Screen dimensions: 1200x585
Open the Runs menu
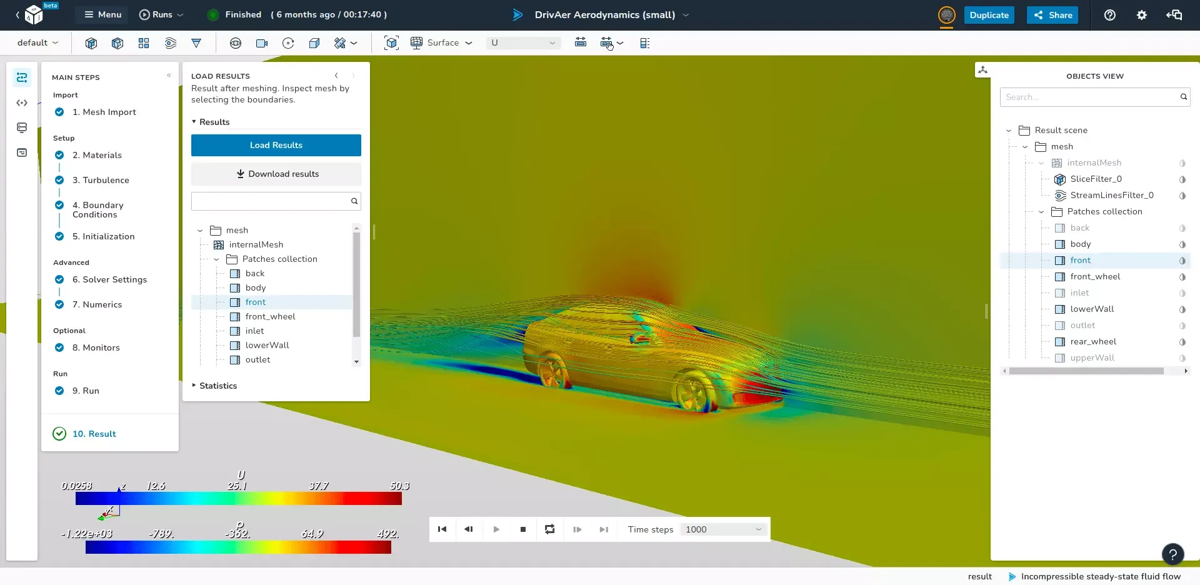(x=161, y=15)
